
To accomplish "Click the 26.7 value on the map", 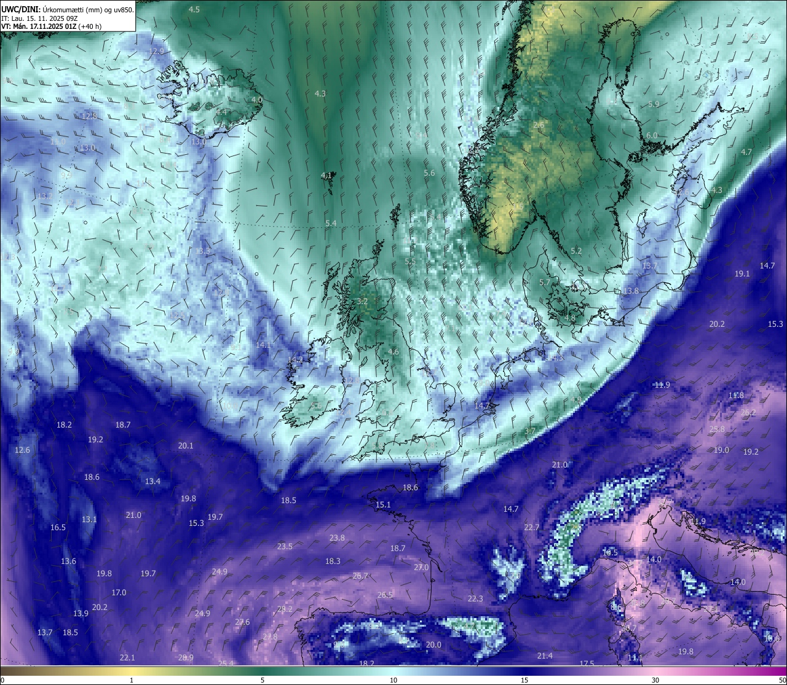I will tap(360, 576).
